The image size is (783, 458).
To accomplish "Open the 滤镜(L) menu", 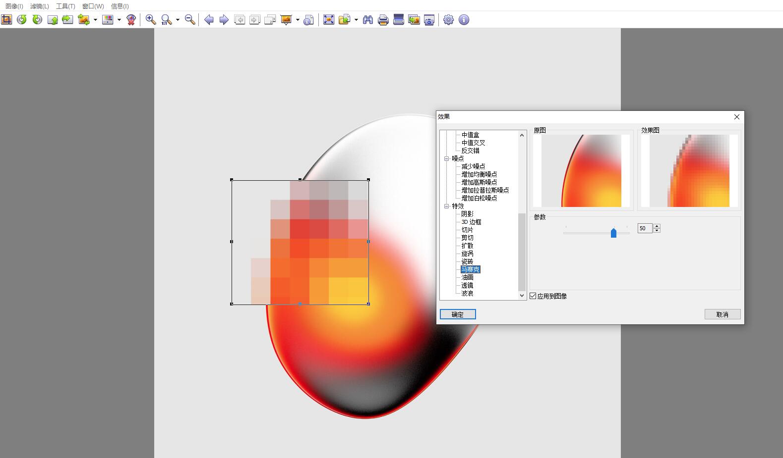I will click(39, 6).
